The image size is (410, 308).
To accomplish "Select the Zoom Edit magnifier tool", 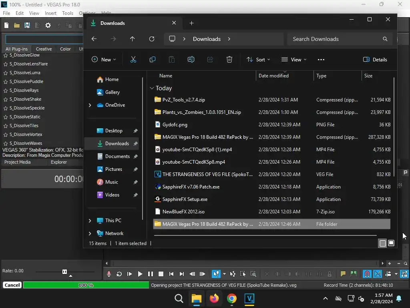I will click(x=253, y=274).
